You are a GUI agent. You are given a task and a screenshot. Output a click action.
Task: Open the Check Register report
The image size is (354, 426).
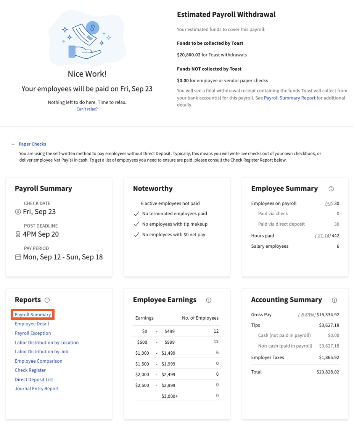30,370
